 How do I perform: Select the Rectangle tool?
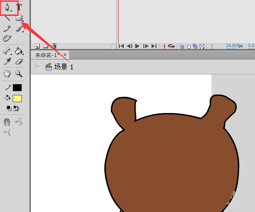[x=19, y=18]
